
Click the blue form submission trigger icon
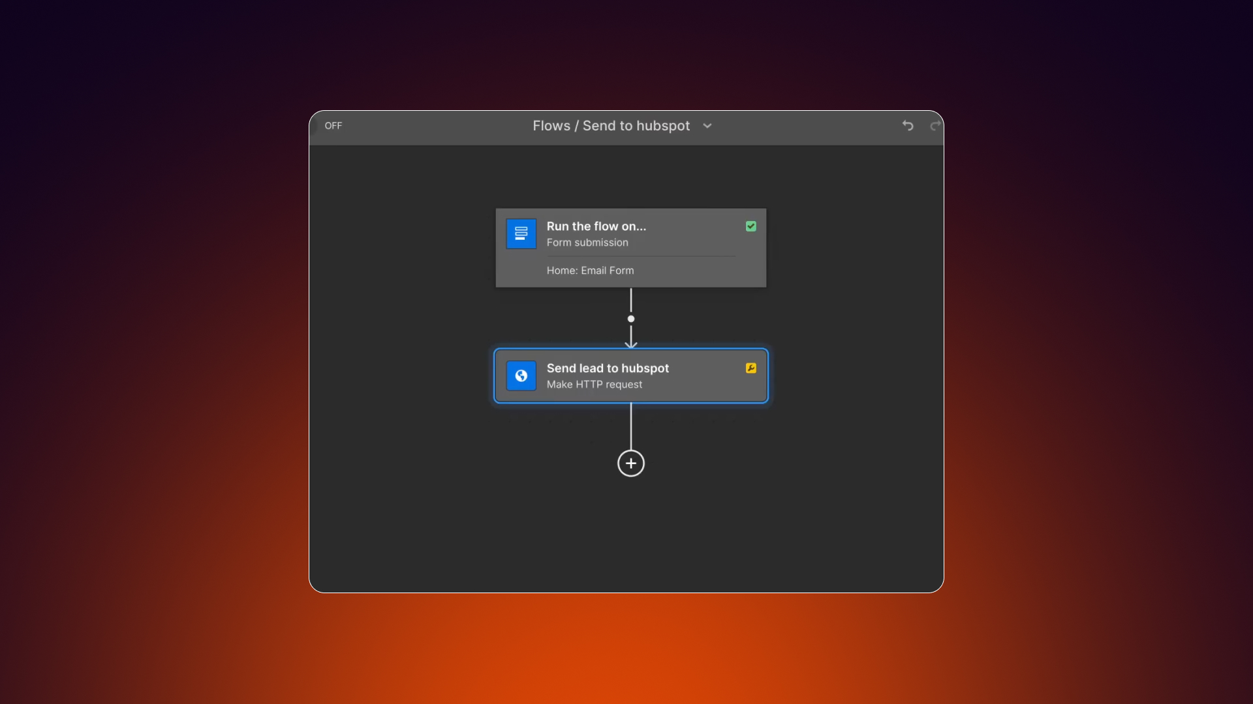point(521,233)
